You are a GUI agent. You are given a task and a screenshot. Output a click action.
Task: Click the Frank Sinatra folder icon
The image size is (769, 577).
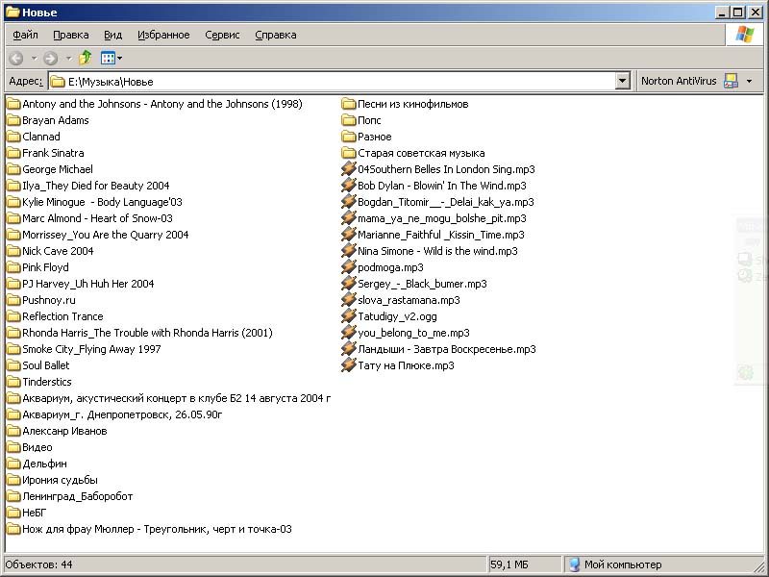13,153
